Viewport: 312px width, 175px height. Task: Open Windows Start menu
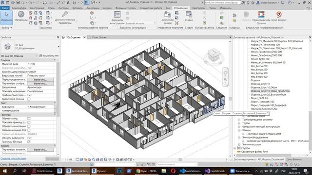4,171
